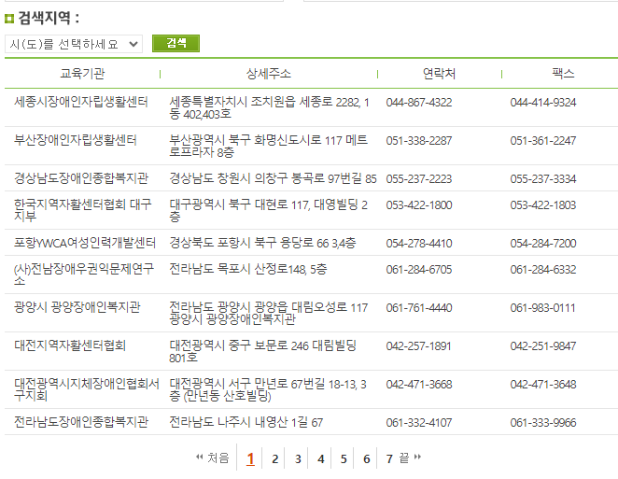Click phone number 055-237-2223

pos(419,179)
